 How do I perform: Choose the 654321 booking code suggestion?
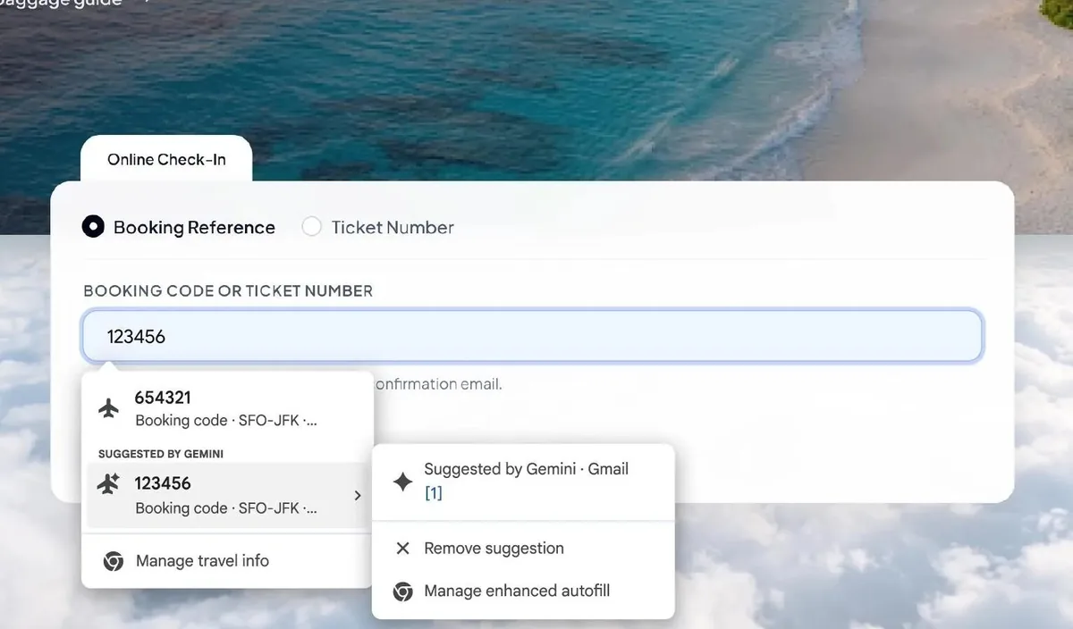[x=228, y=408]
